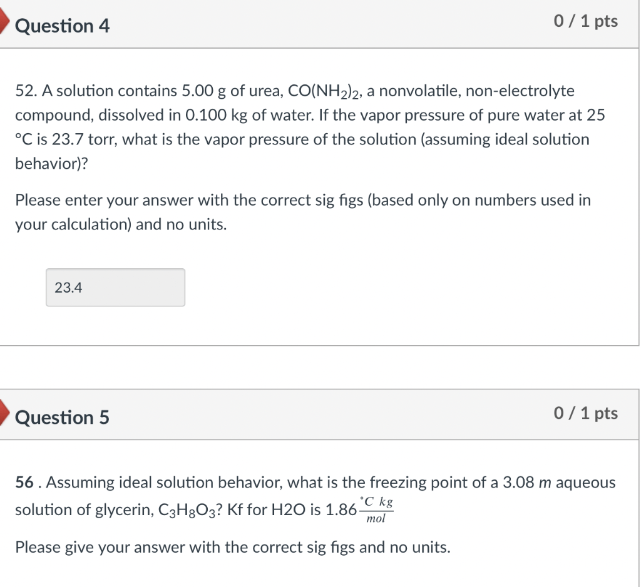Click the red marker beside Question 5
Viewport: 641px width, 587px height.
pos(4,413)
